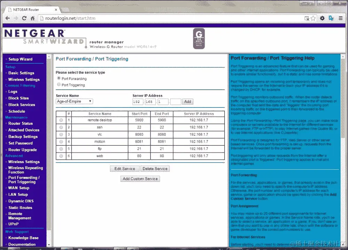348x250 pixels.
Task: Click the Wireless-G badge logo
Action: point(199,39)
